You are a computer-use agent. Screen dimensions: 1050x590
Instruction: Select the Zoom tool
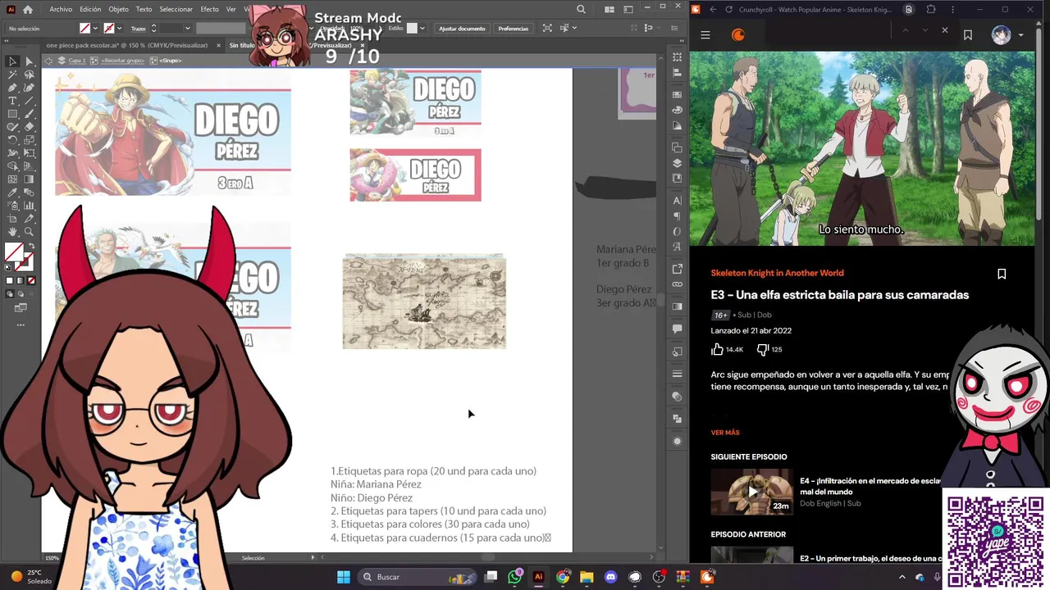coord(29,232)
